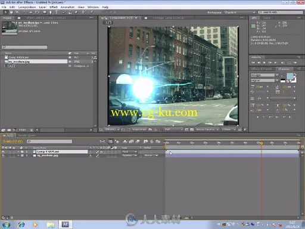Select the Rectangle shape tool

tap(45, 13)
